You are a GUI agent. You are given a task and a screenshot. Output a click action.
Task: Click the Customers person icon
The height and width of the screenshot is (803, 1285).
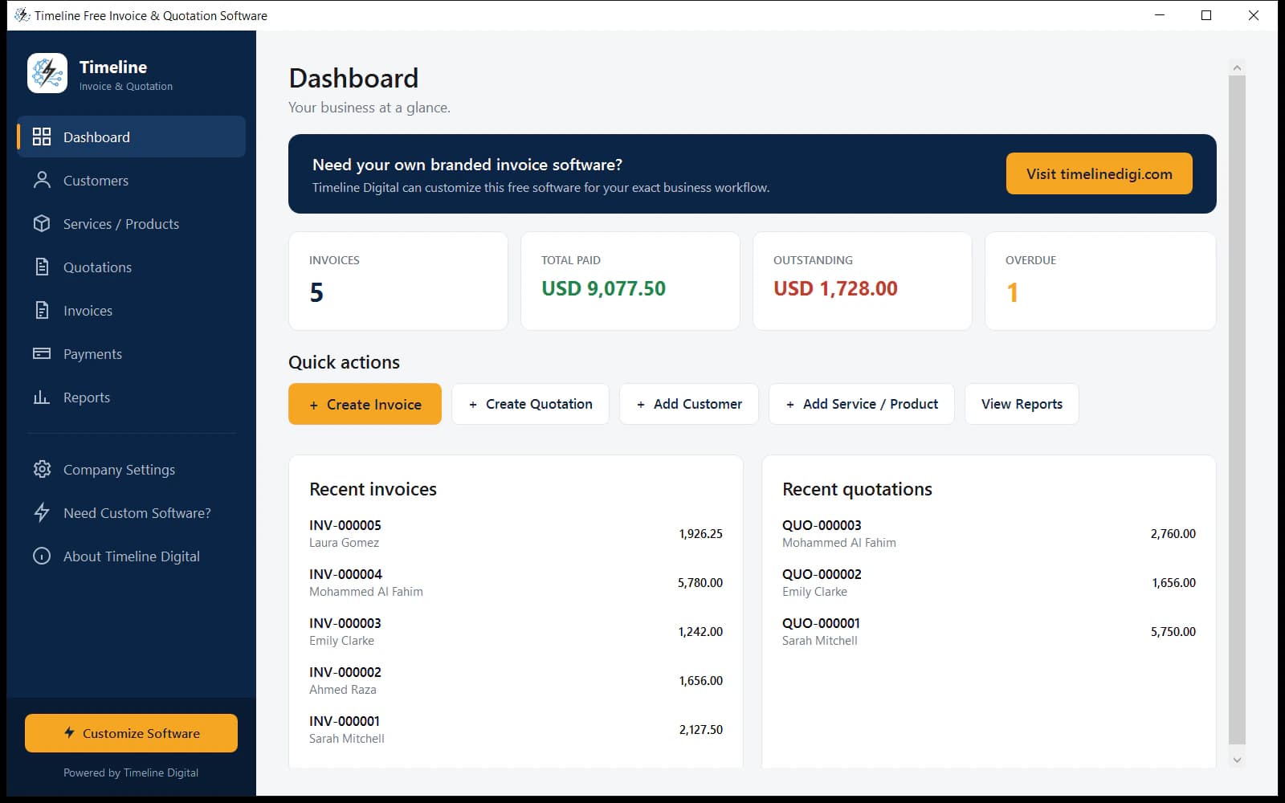pos(42,180)
